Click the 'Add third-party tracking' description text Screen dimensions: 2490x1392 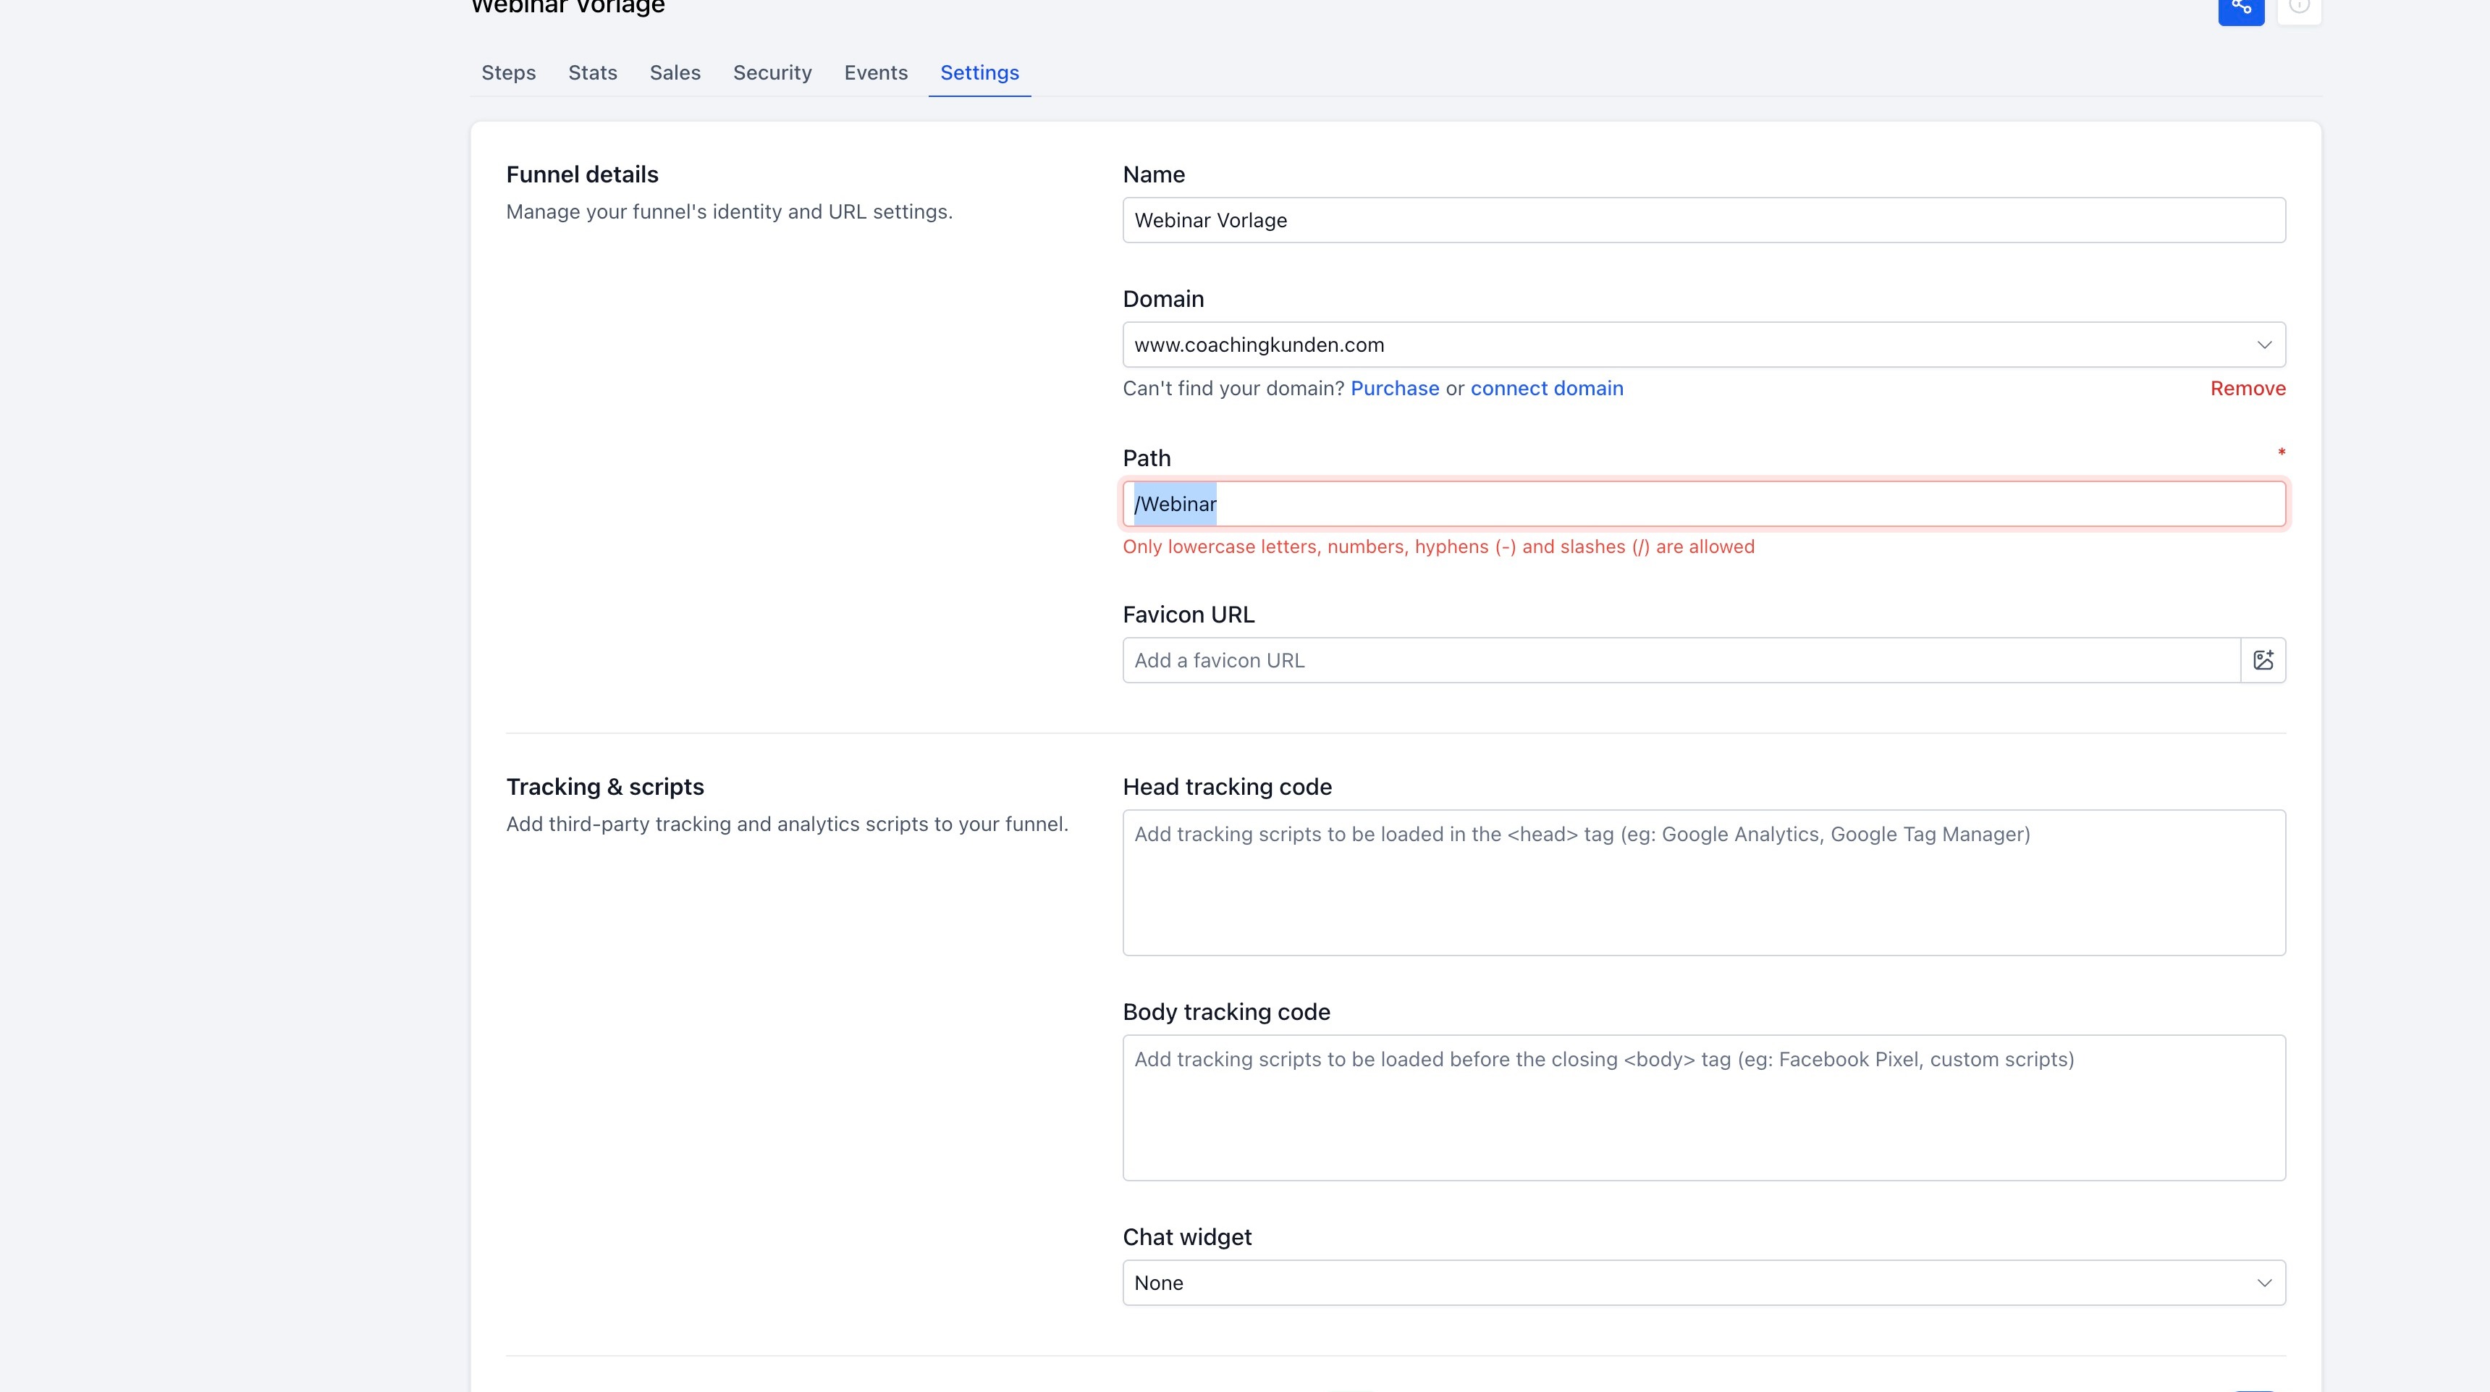click(787, 824)
